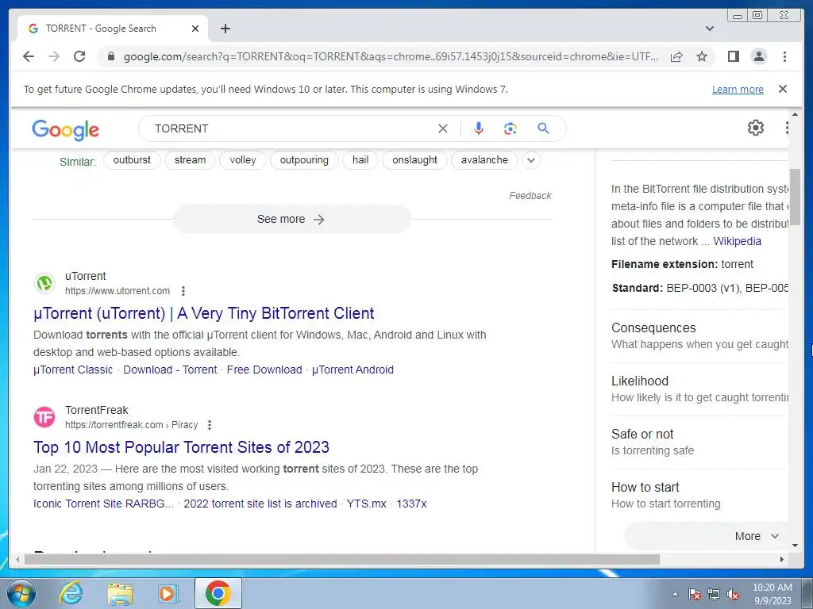
Task: Share this page icon in address bar
Action: click(x=676, y=56)
